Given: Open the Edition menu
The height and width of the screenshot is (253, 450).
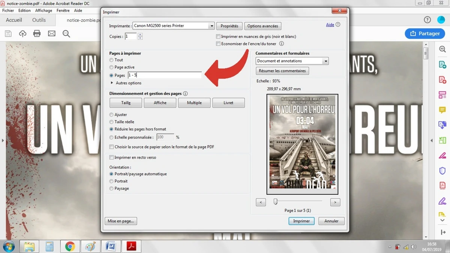Looking at the screenshot, I should [x=24, y=10].
